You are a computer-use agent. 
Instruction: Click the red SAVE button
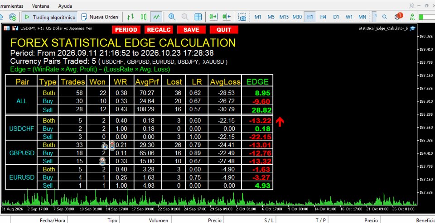pyautogui.click(x=191, y=30)
